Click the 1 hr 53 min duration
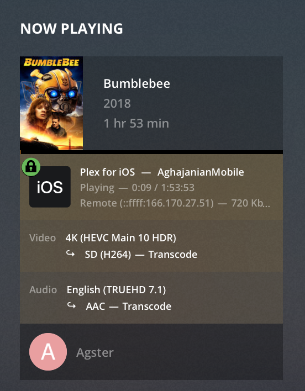Viewport: 305px width, 391px height. (136, 124)
